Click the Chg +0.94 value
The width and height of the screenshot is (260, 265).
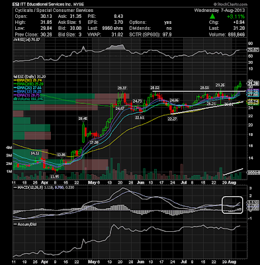[239, 23]
